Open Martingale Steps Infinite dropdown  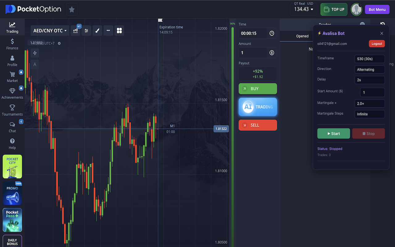point(369,114)
